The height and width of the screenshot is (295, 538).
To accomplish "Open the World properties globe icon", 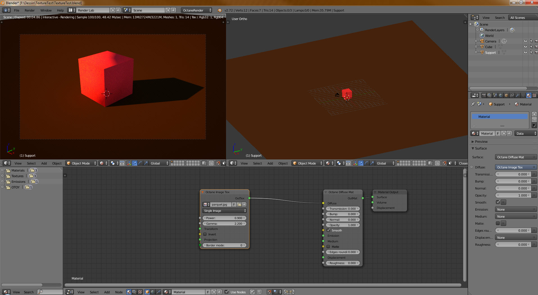I will (501, 95).
